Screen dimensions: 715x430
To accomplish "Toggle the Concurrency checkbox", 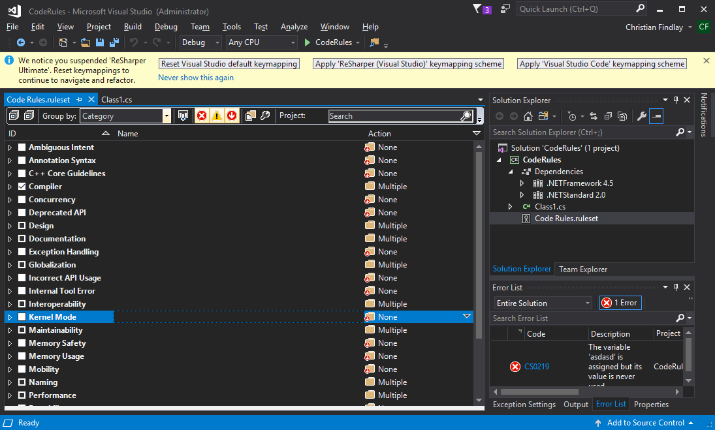I will (22, 200).
